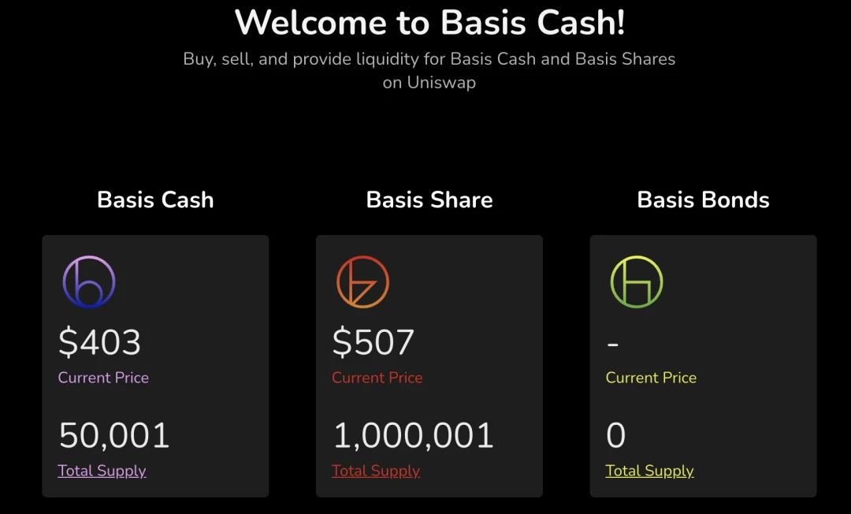Click the 50,001 Basis Cash supply number
851x514 pixels.
(114, 435)
